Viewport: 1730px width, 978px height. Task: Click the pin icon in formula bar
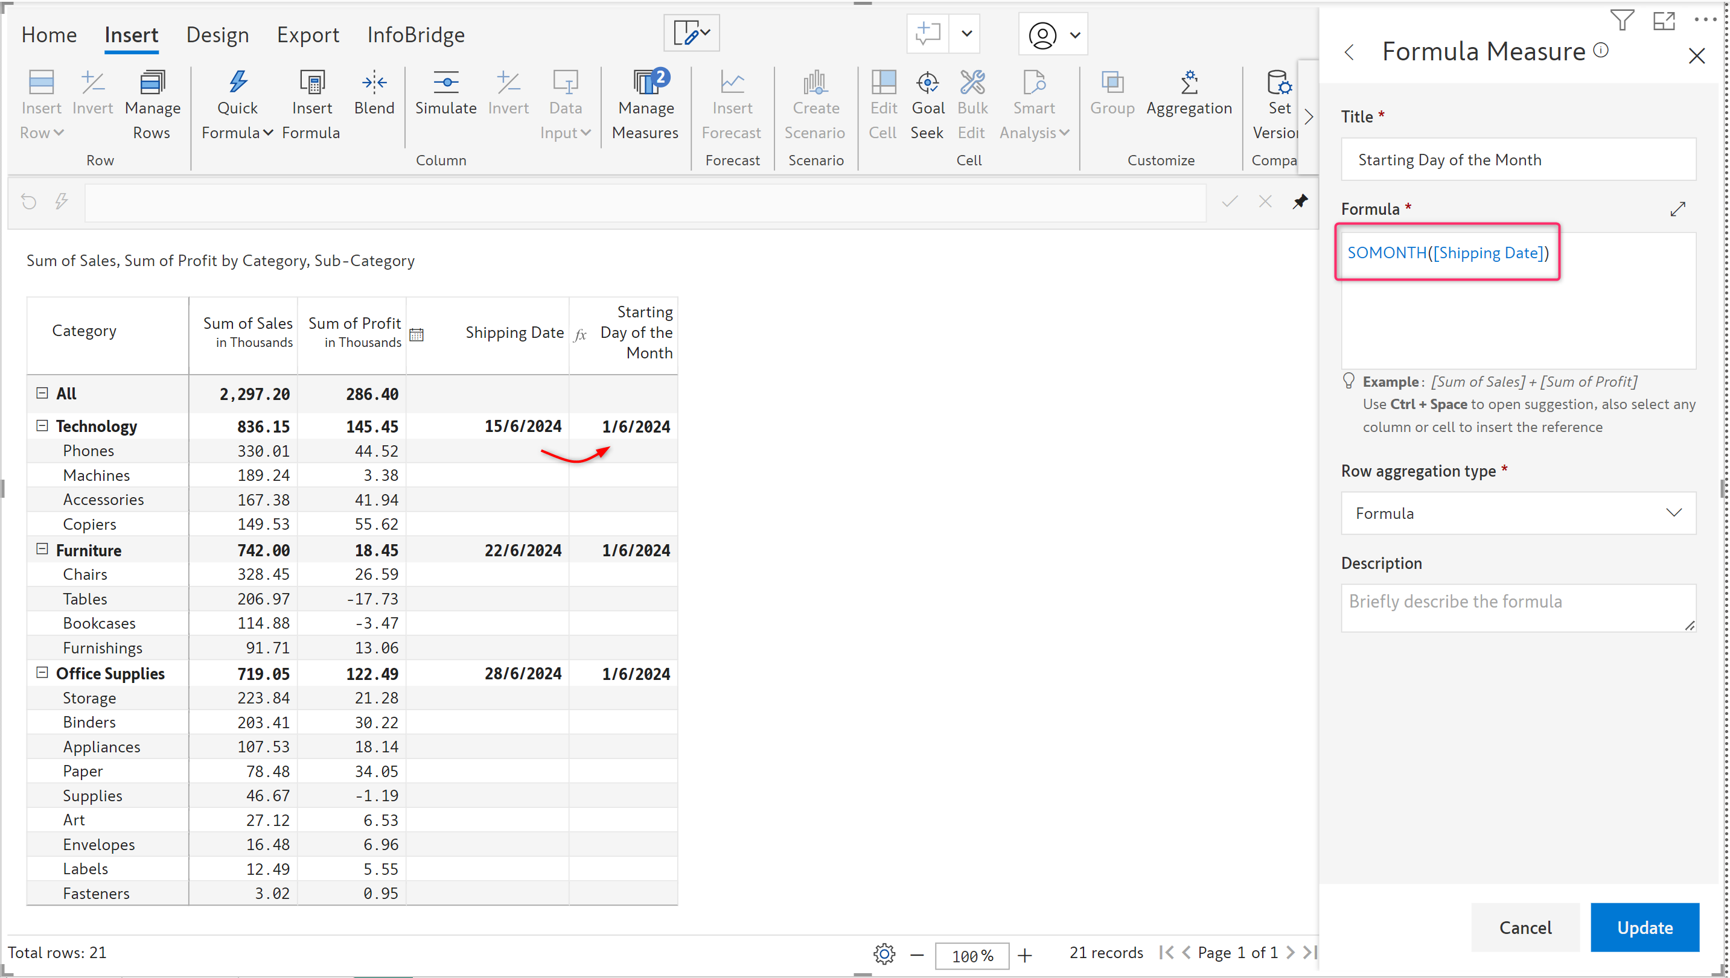pyautogui.click(x=1300, y=202)
